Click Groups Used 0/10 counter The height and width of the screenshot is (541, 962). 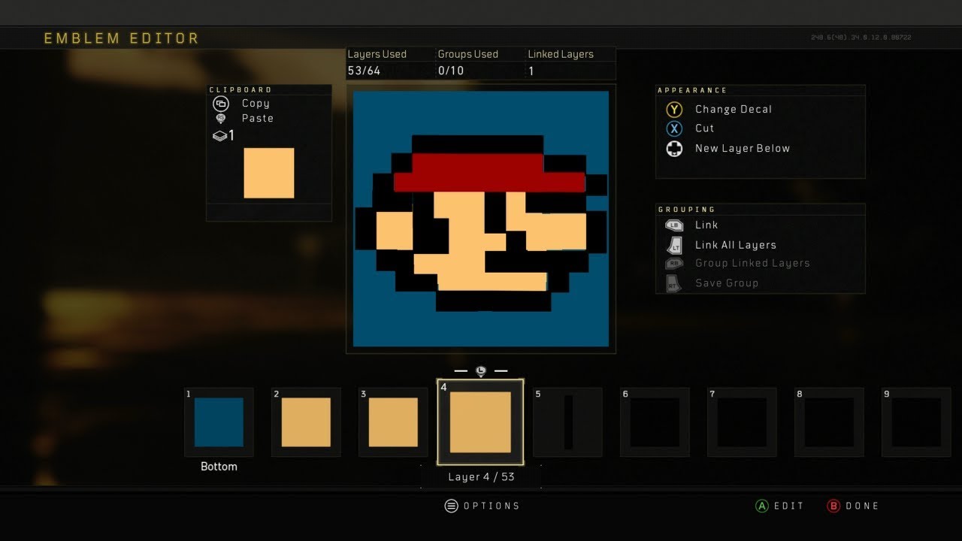[x=467, y=63]
